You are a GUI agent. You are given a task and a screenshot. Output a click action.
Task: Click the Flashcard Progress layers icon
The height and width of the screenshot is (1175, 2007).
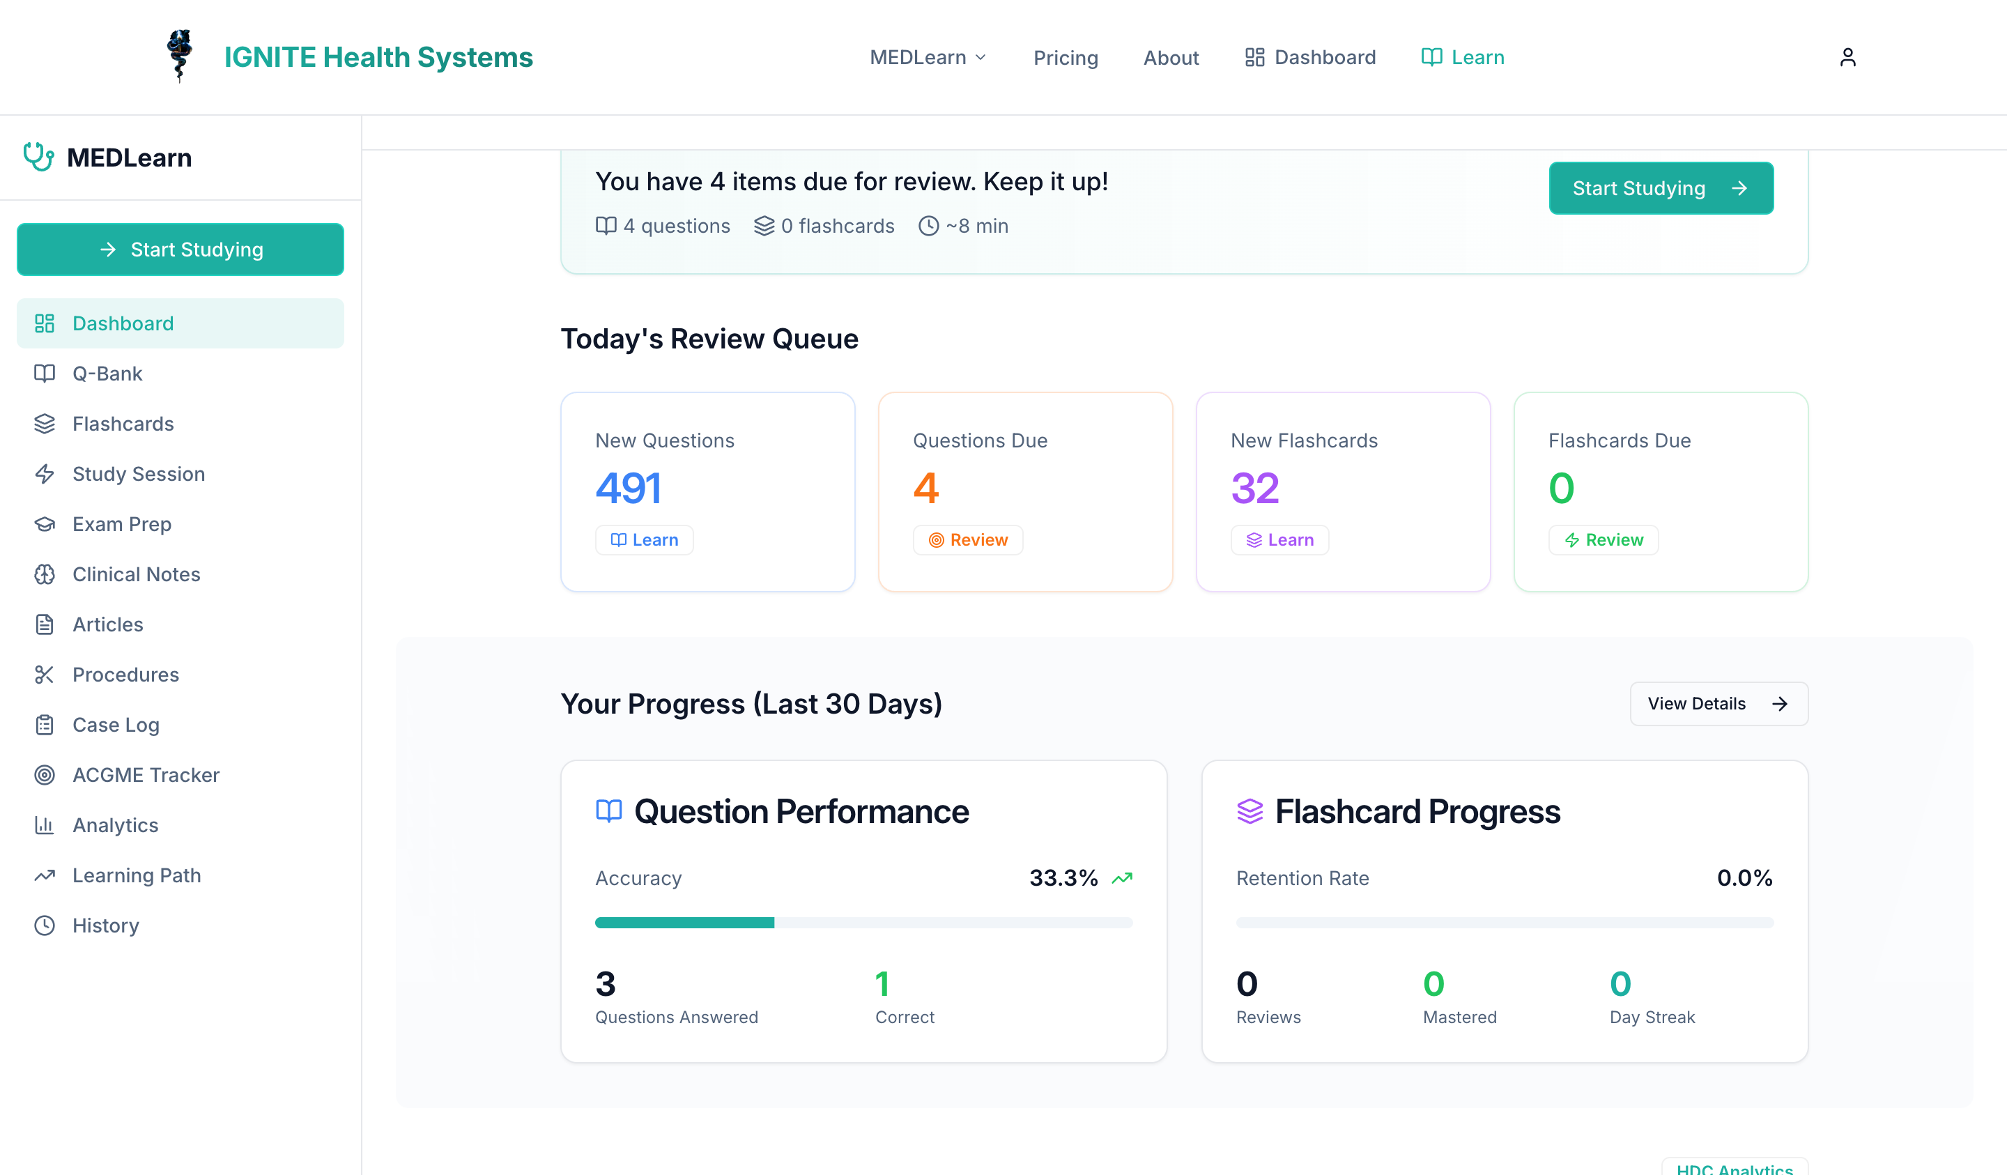[x=1250, y=811]
